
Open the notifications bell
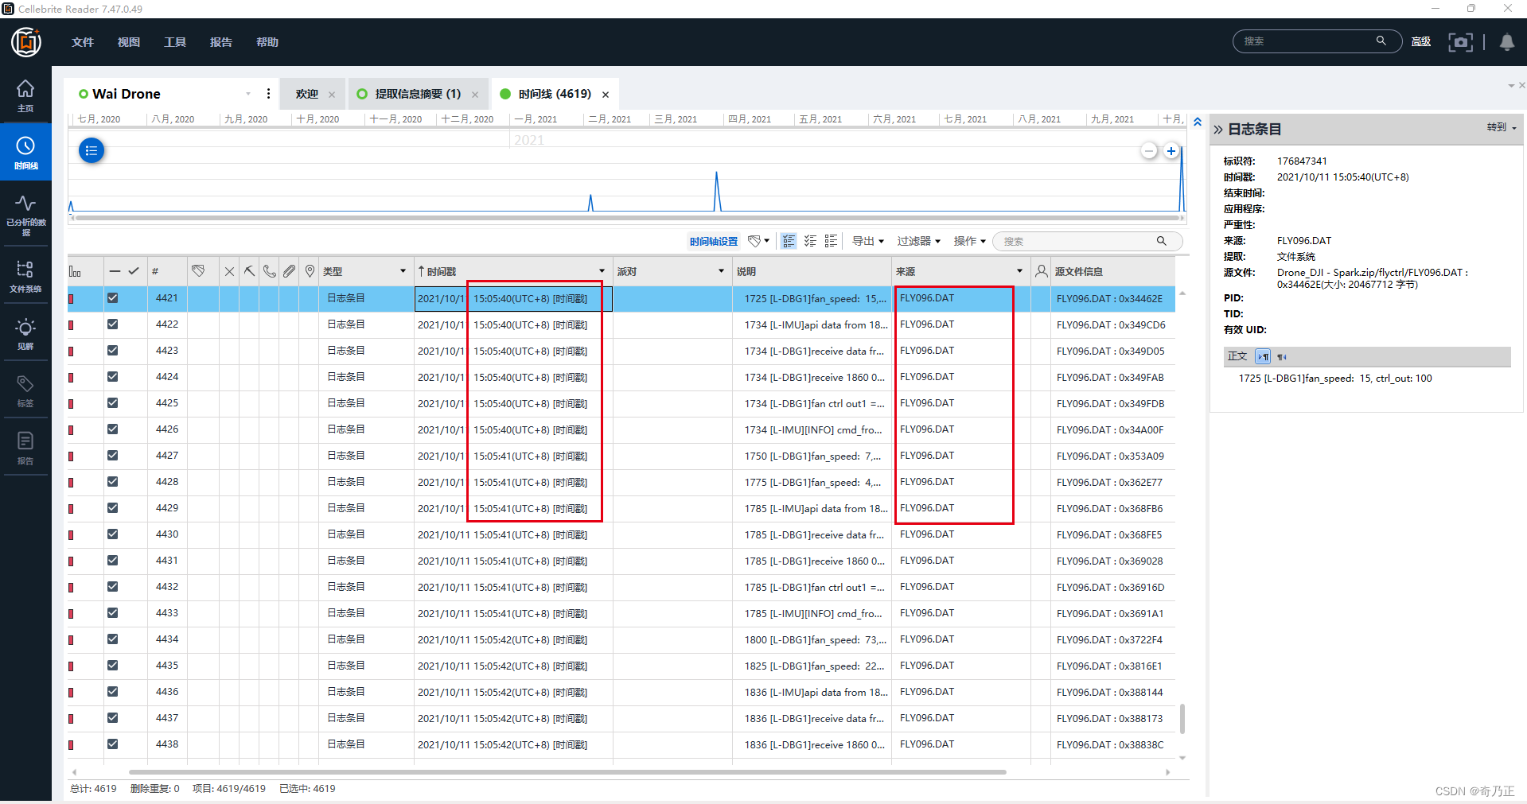coord(1506,42)
